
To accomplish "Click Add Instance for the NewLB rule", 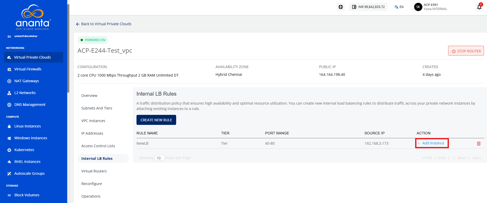I will (x=432, y=143).
